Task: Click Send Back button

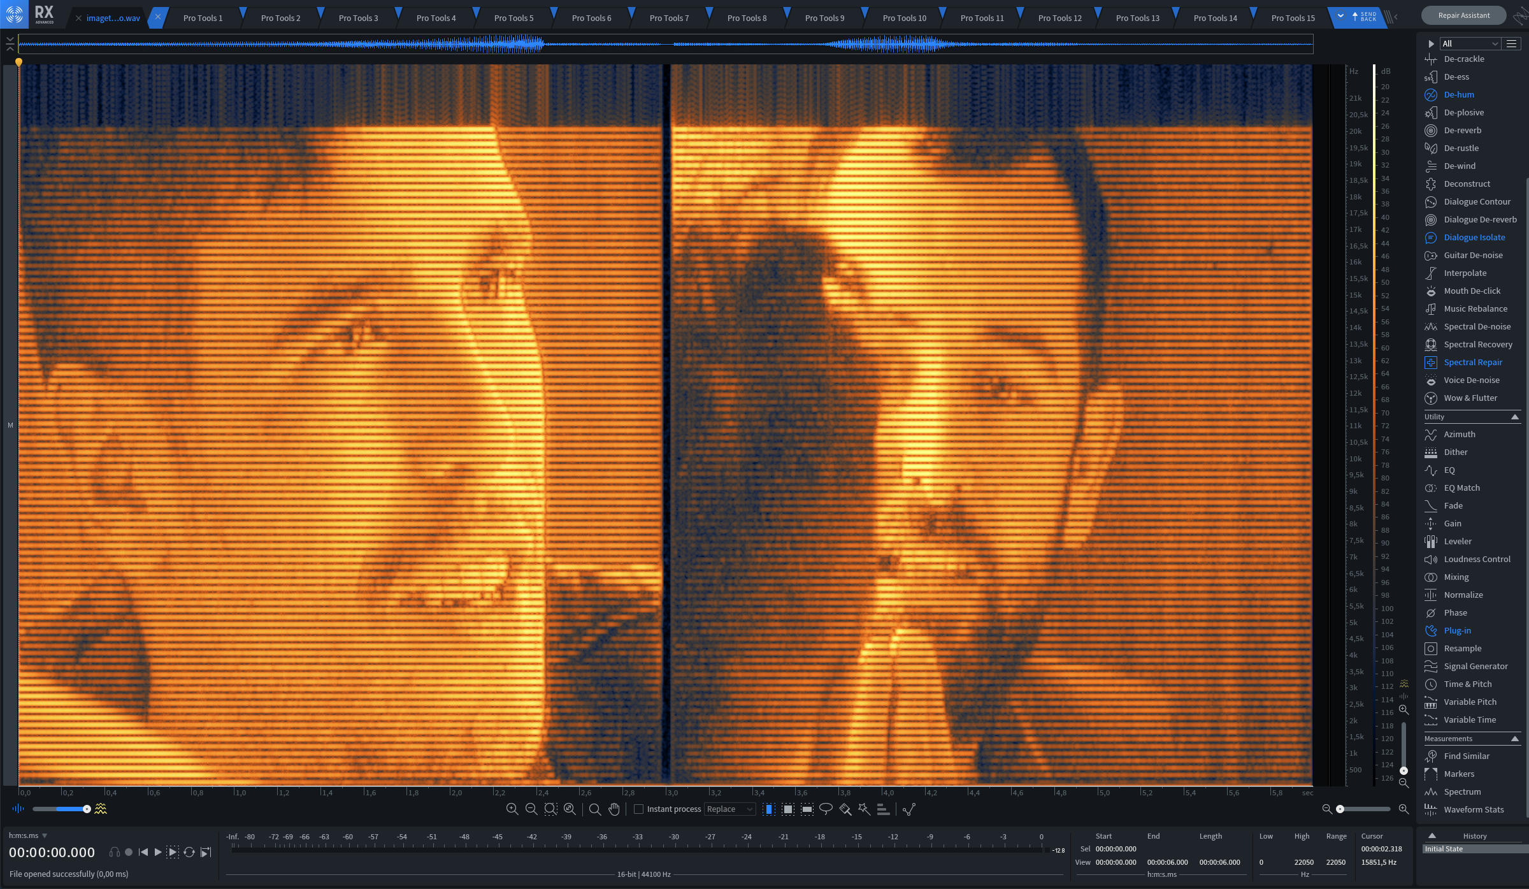Action: pyautogui.click(x=1363, y=17)
